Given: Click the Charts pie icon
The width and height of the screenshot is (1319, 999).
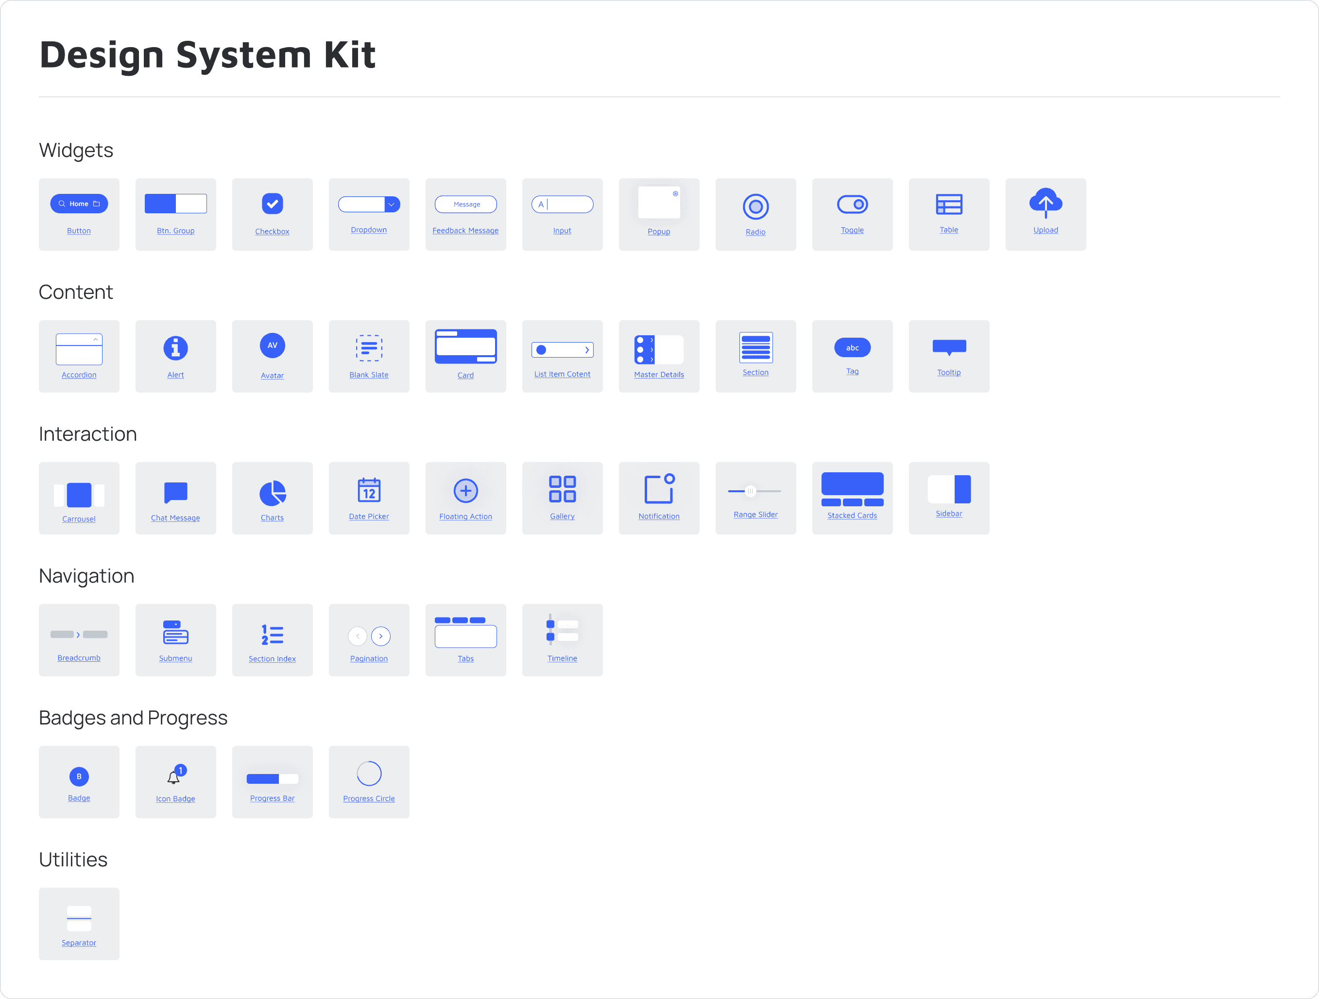Looking at the screenshot, I should [x=272, y=493].
